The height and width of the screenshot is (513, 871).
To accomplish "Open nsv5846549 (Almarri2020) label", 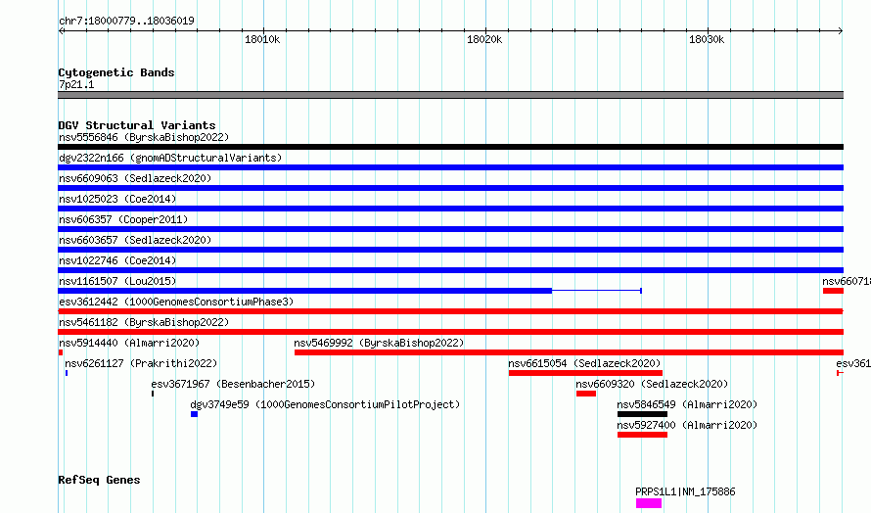I will click(x=687, y=404).
